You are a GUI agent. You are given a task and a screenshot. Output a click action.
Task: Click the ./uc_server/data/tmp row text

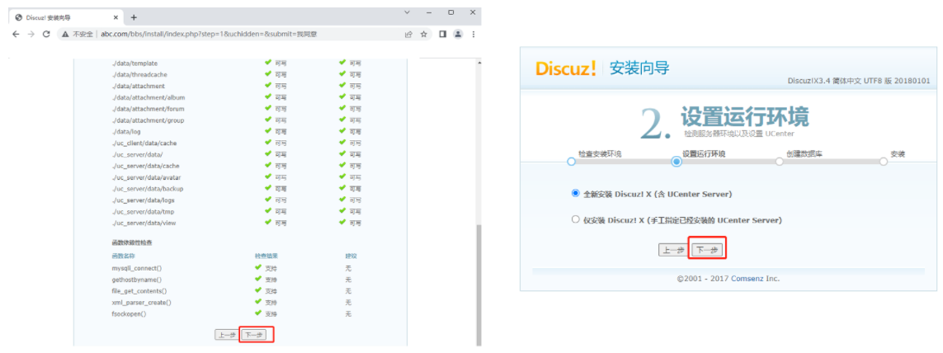point(143,212)
